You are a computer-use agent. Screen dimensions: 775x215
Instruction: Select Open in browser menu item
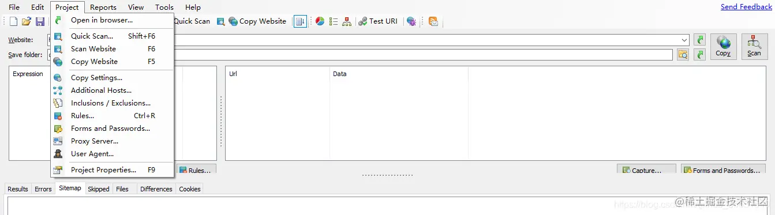pos(113,20)
